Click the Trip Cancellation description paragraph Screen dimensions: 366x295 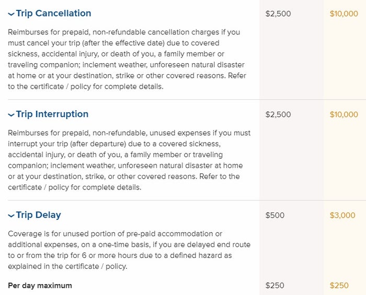(127, 59)
